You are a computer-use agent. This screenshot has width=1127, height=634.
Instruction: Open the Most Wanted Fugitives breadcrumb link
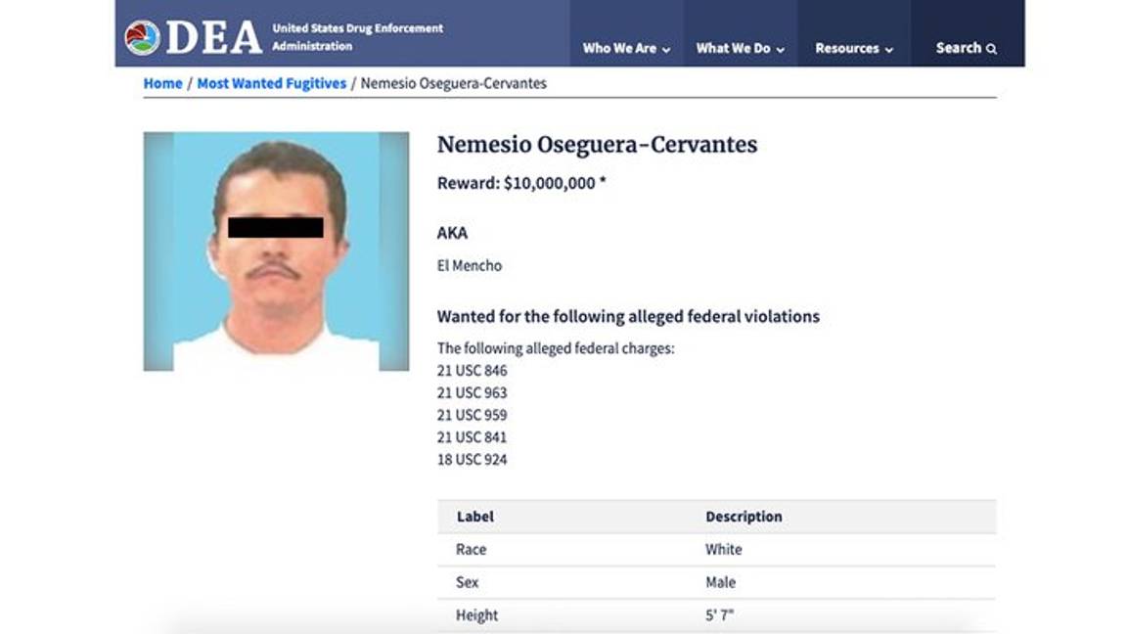pos(272,83)
